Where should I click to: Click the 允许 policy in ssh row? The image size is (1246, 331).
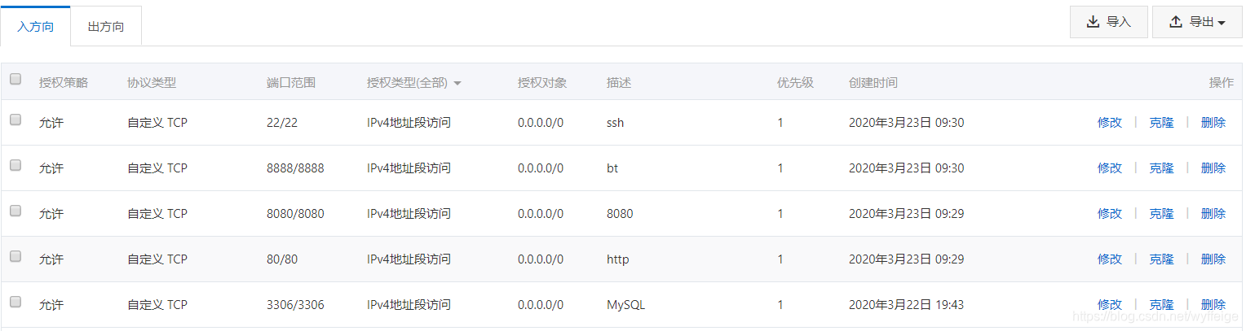[51, 123]
